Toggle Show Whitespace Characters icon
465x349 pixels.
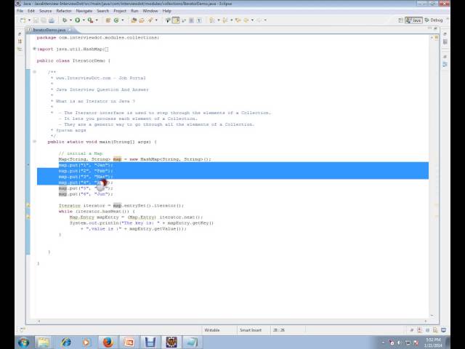coord(199,20)
